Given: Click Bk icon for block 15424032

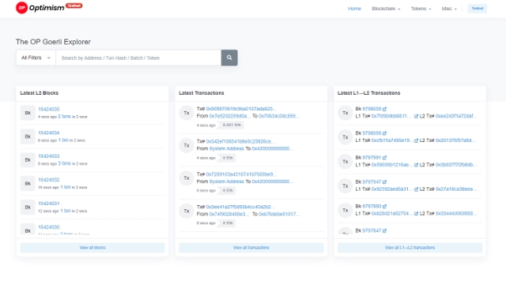Looking at the screenshot, I should point(28,184).
